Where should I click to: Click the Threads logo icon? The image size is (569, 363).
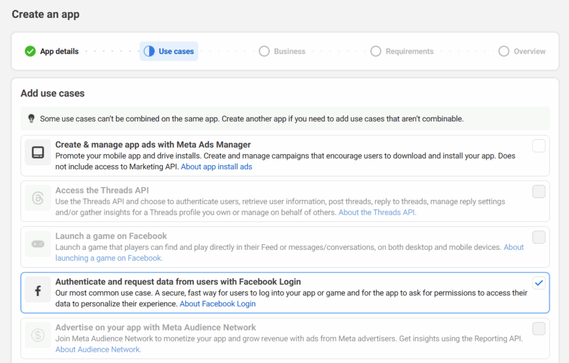[x=38, y=198]
